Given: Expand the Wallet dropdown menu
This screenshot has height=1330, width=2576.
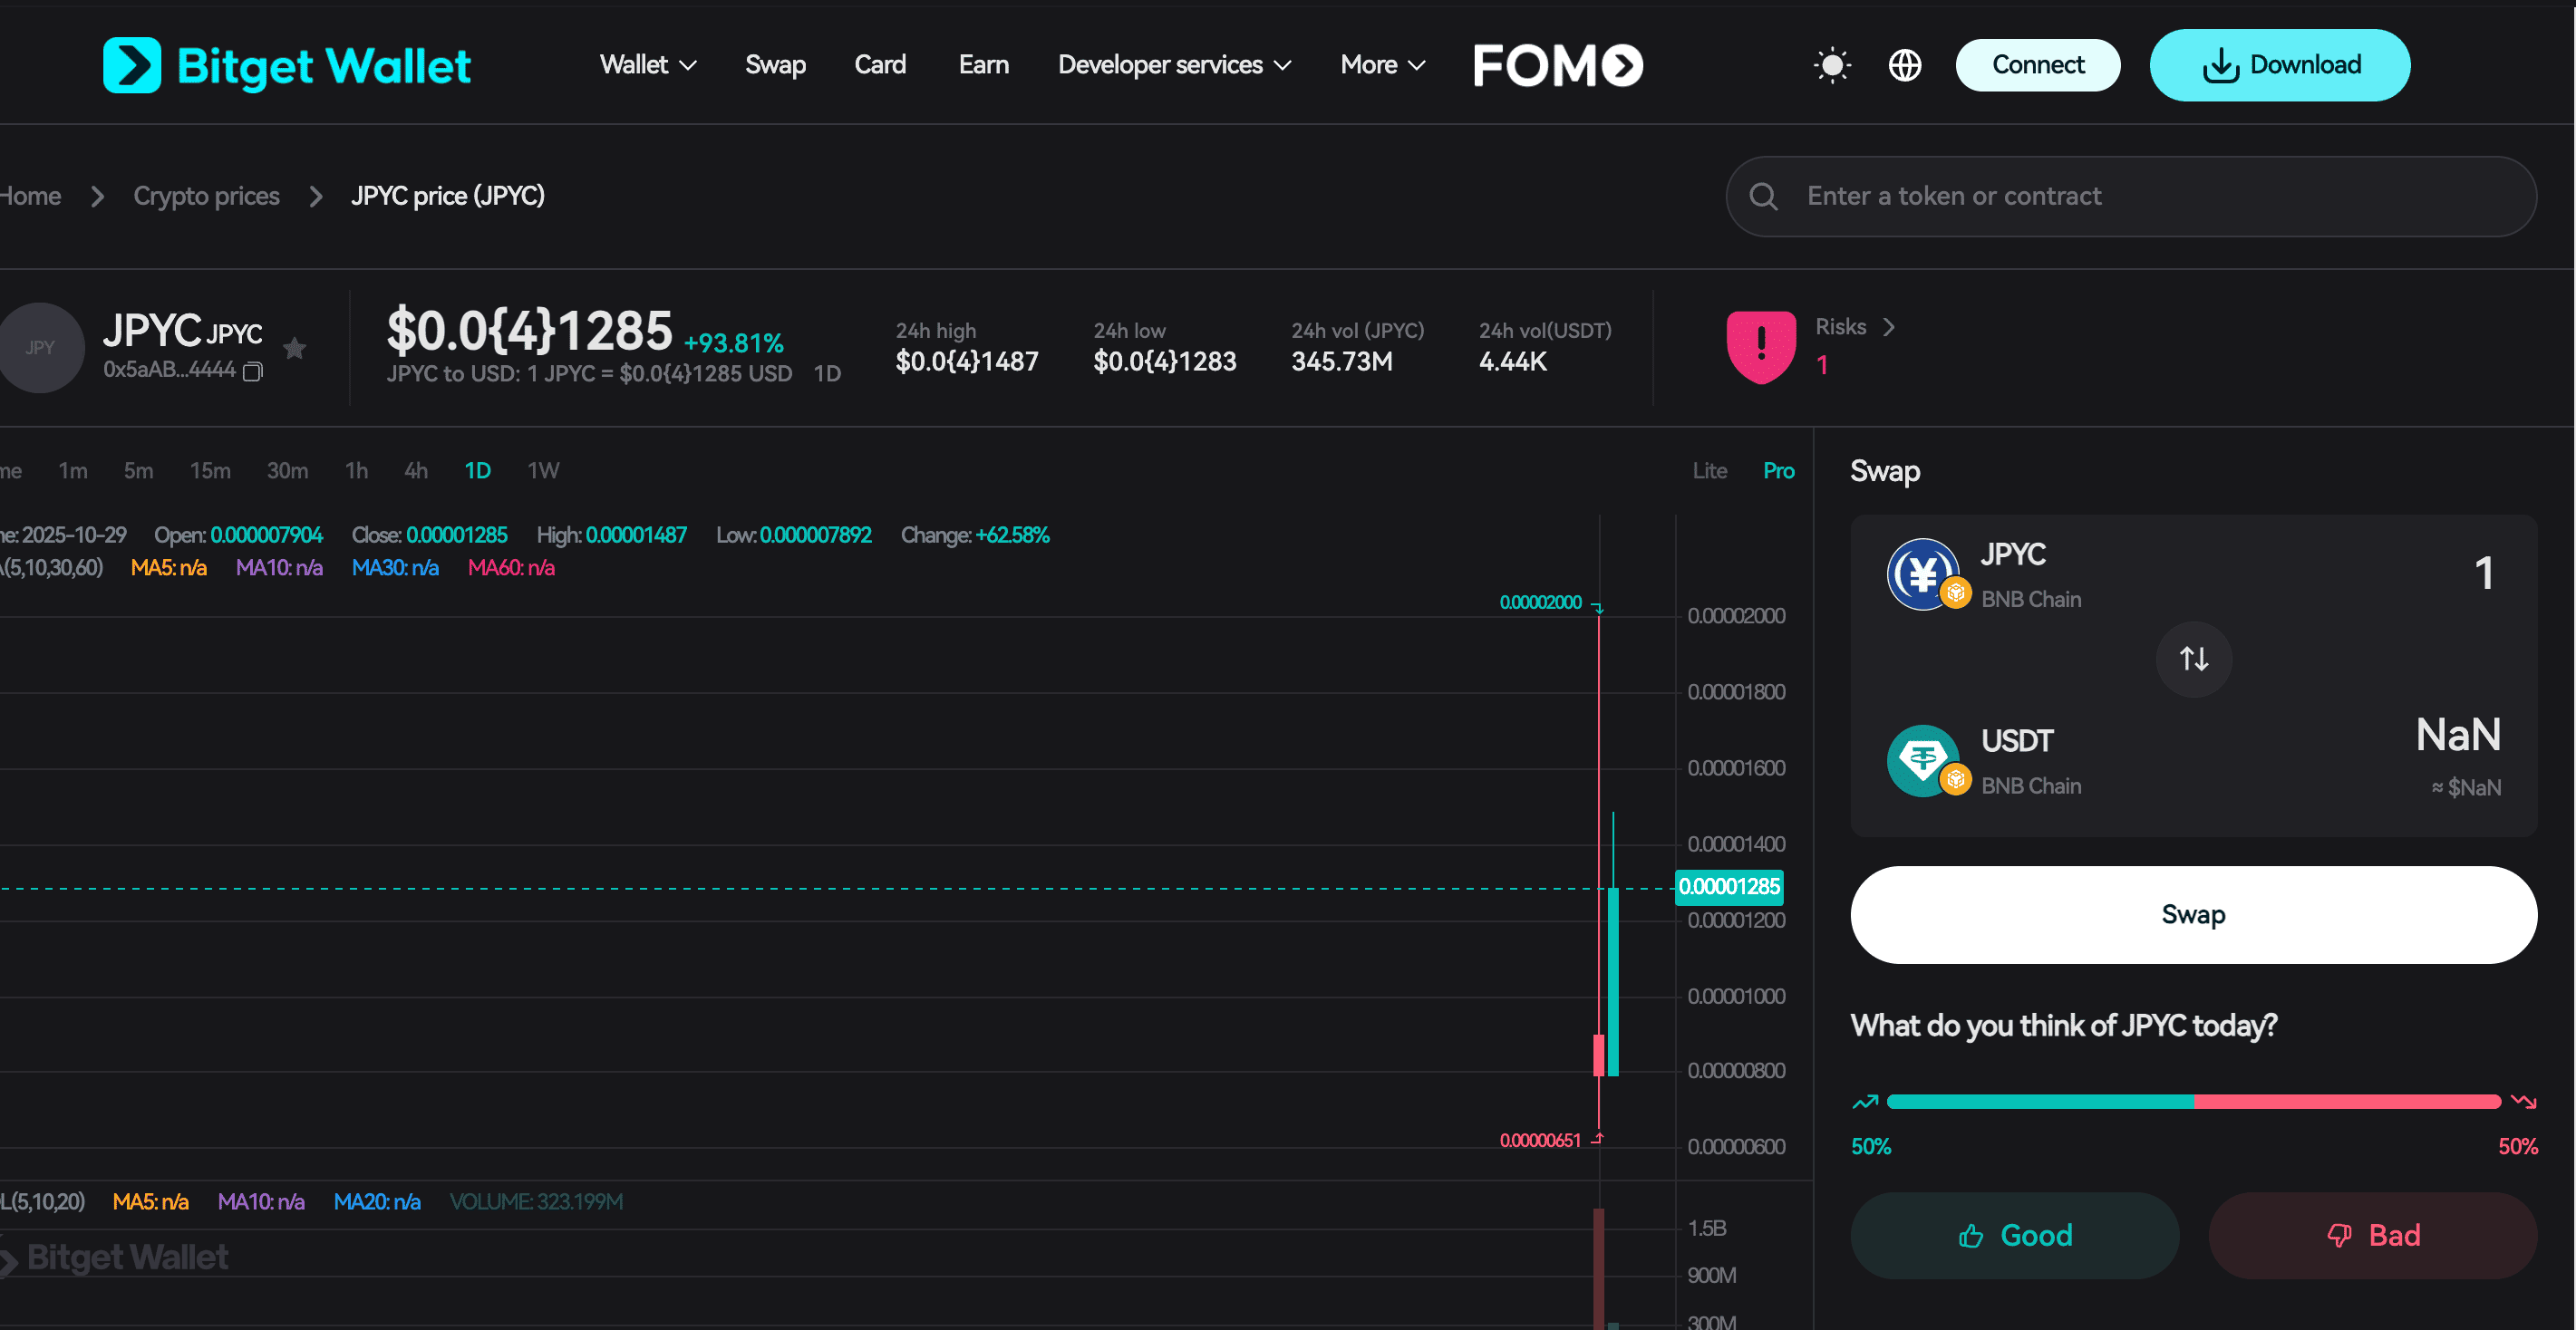Looking at the screenshot, I should click(647, 65).
